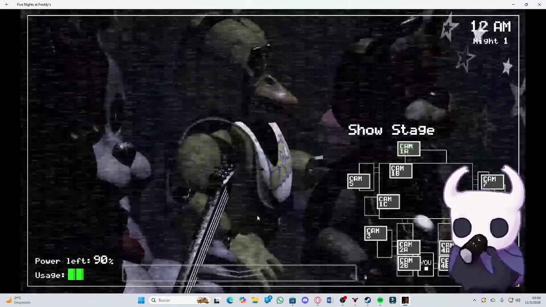This screenshot has width=546, height=307.
Task: Minimize the Five Nights at Freddy's window
Action: (513, 4)
